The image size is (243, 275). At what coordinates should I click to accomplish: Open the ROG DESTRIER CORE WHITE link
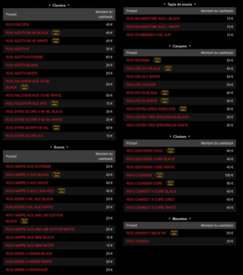click(x=151, y=167)
